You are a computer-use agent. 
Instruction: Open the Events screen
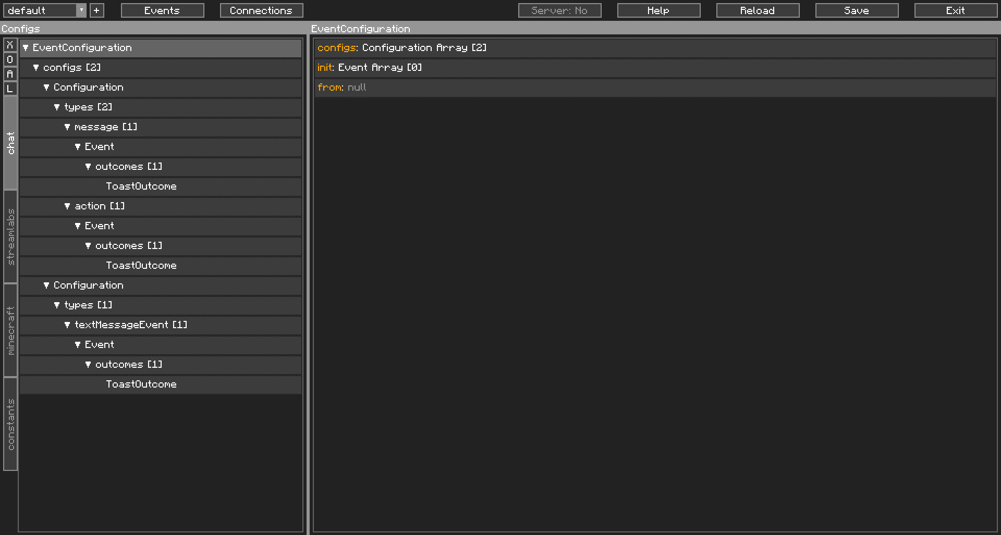coord(162,10)
